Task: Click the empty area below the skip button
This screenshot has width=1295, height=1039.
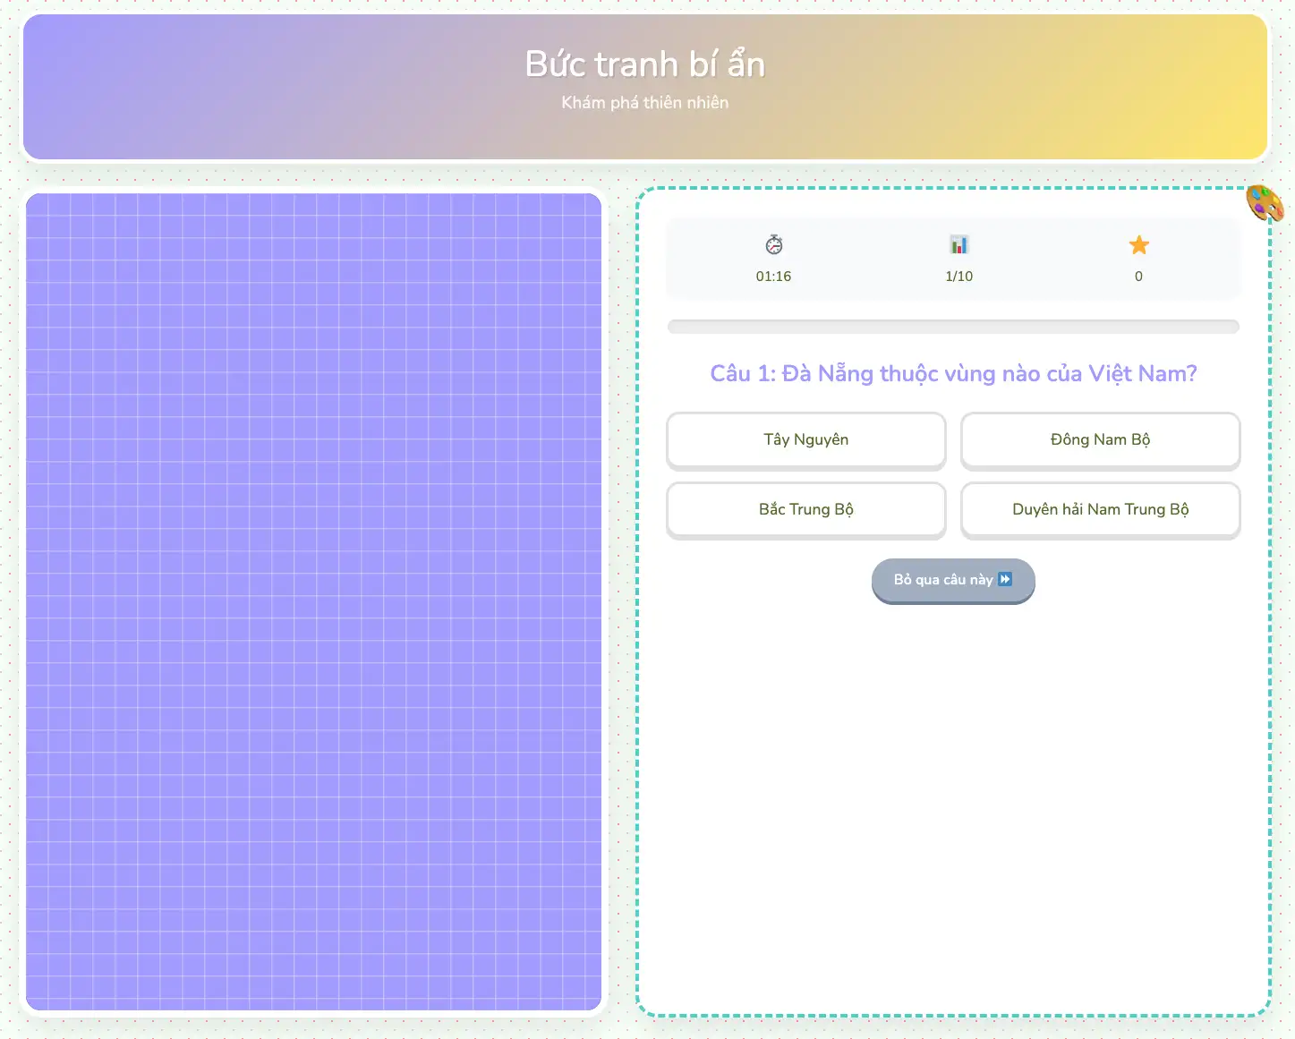Action: (x=953, y=805)
